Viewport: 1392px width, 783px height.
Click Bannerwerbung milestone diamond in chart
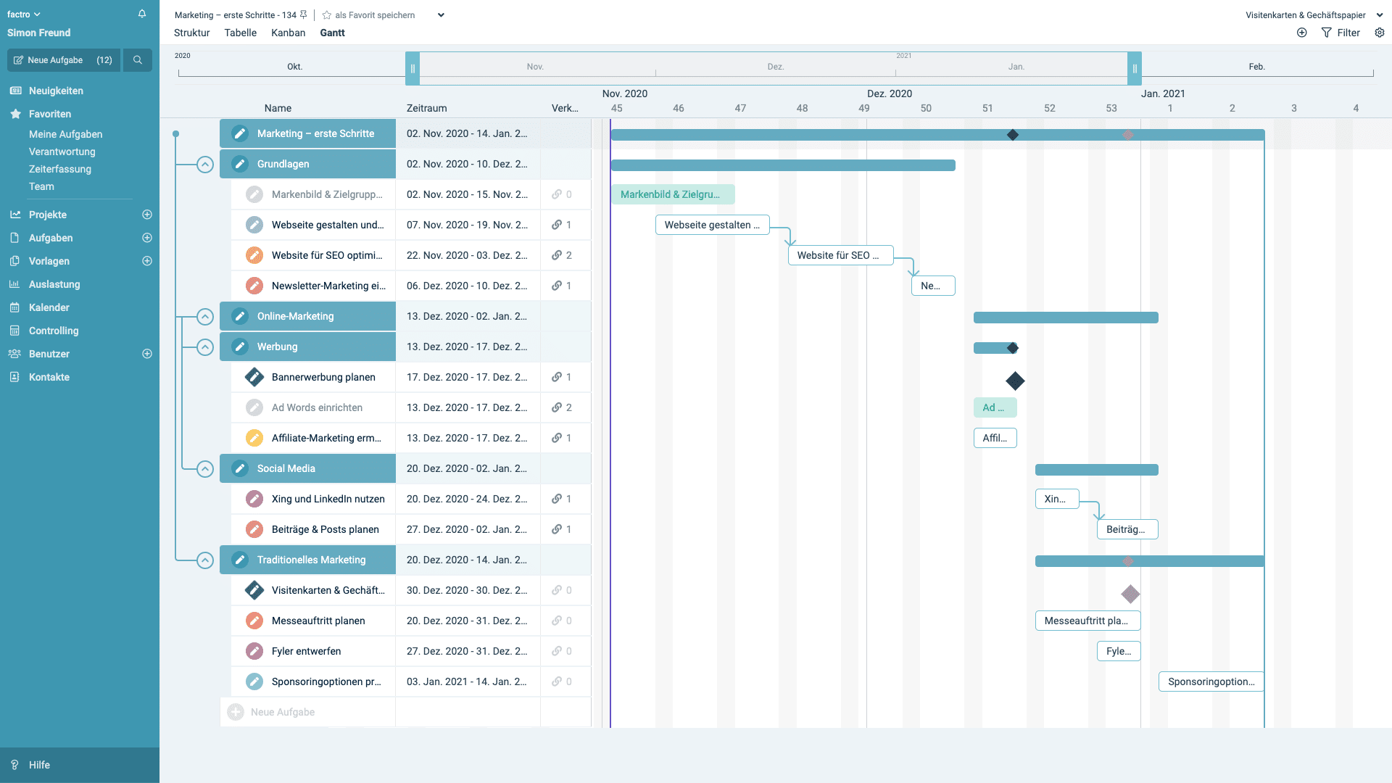(x=1015, y=381)
